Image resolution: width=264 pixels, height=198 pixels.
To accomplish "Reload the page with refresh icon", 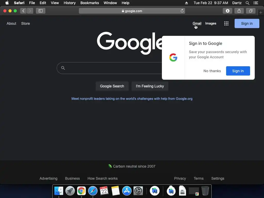I will (182, 11).
